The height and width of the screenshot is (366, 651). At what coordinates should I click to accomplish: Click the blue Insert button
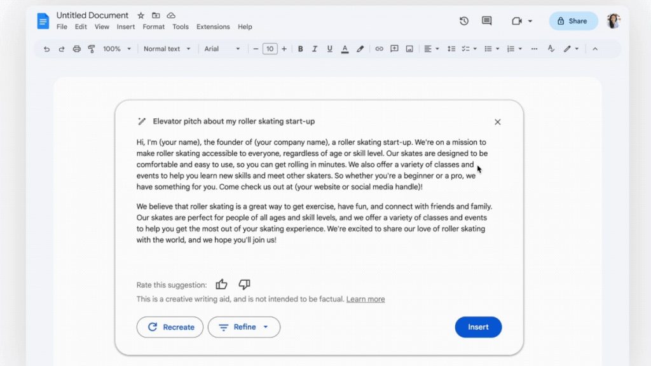(478, 327)
